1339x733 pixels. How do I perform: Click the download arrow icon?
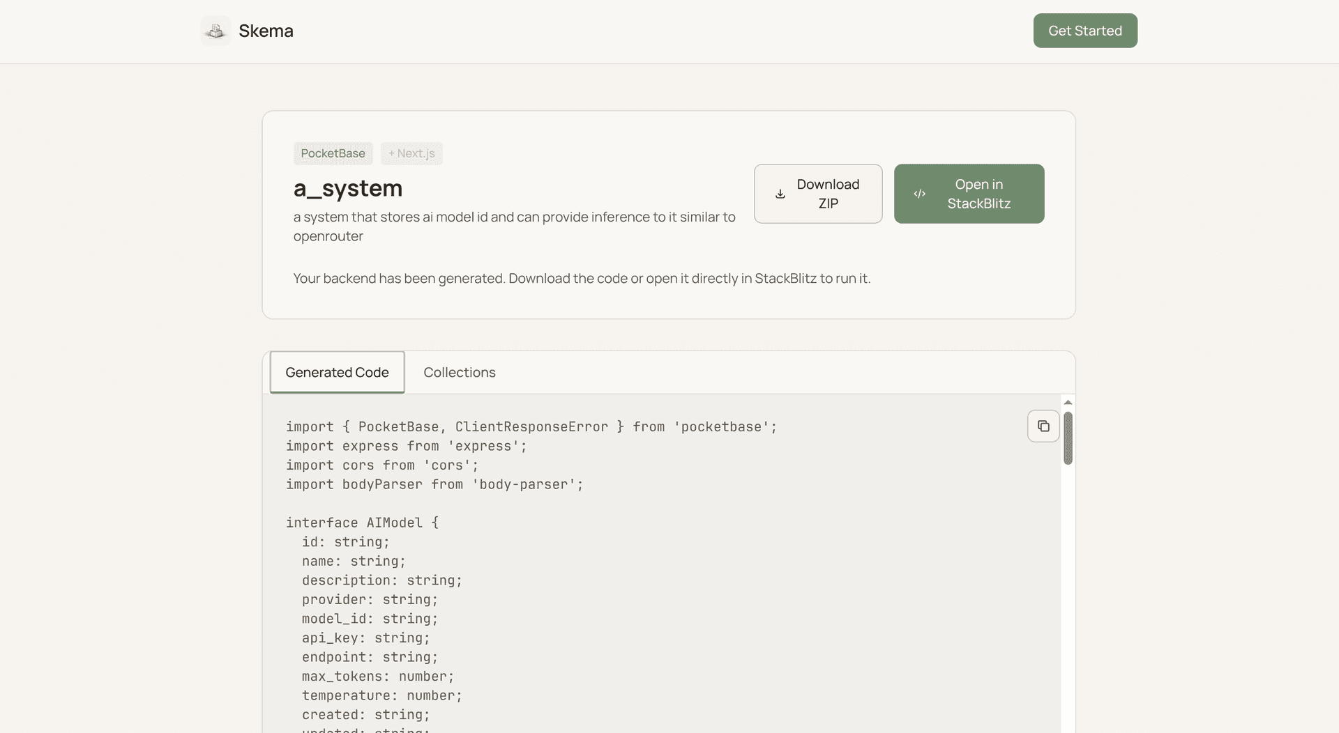(x=780, y=194)
